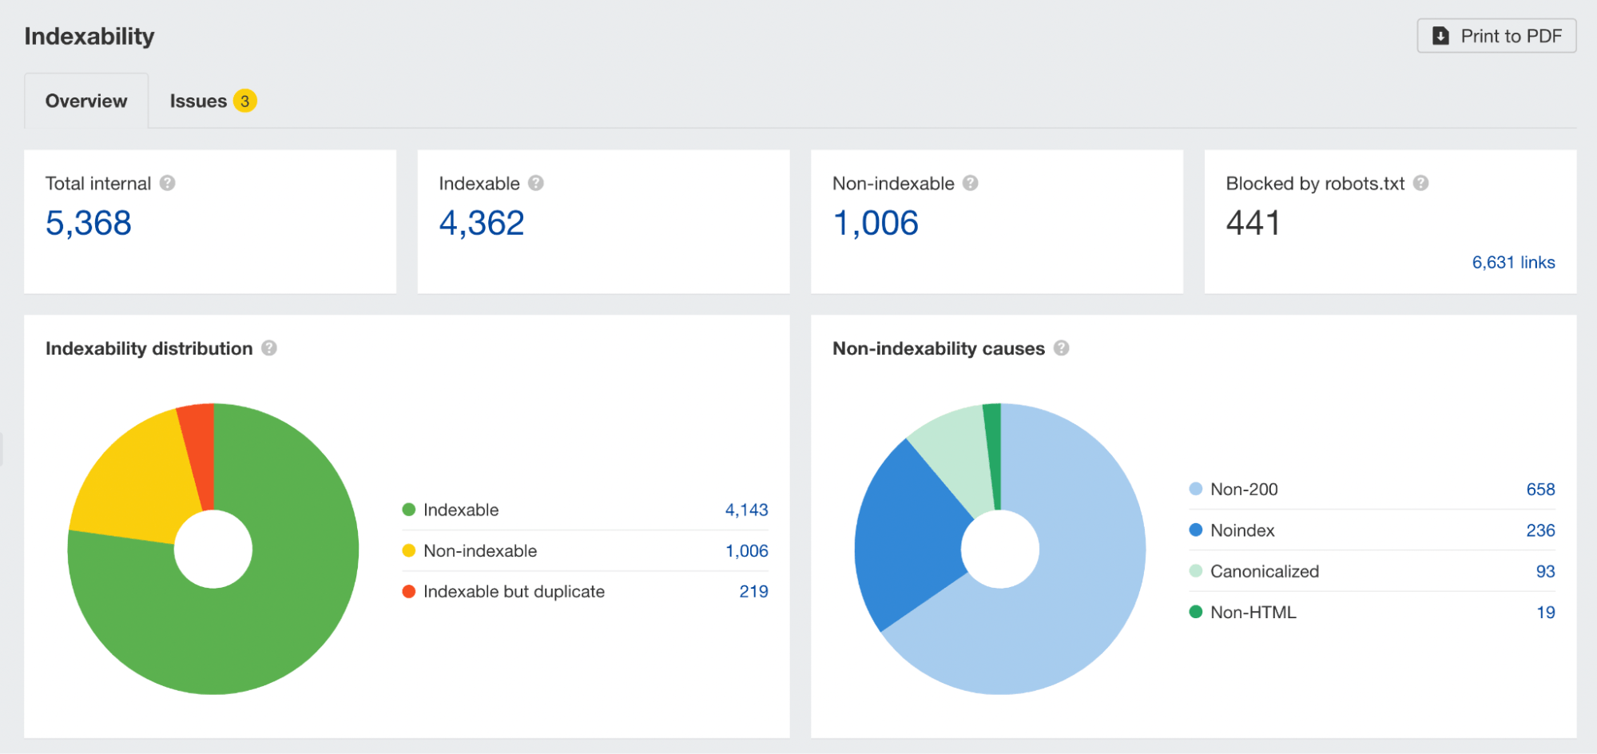Open the Indexability distribution help icon
The height and width of the screenshot is (754, 1597).
pyautogui.click(x=269, y=347)
